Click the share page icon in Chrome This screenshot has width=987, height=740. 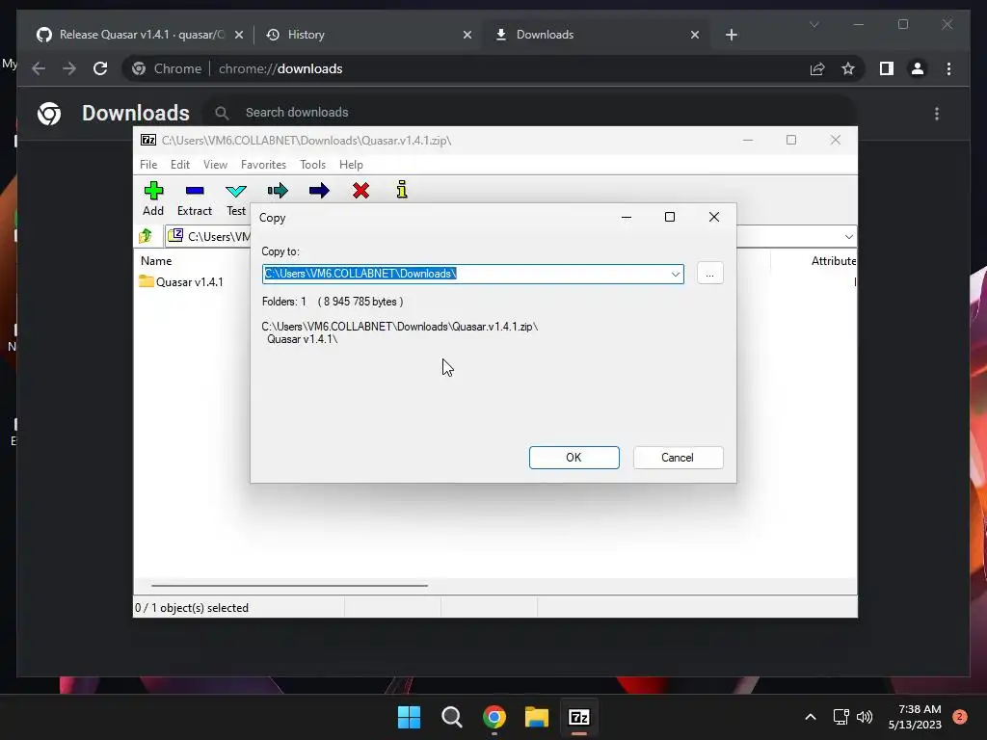pos(817,68)
